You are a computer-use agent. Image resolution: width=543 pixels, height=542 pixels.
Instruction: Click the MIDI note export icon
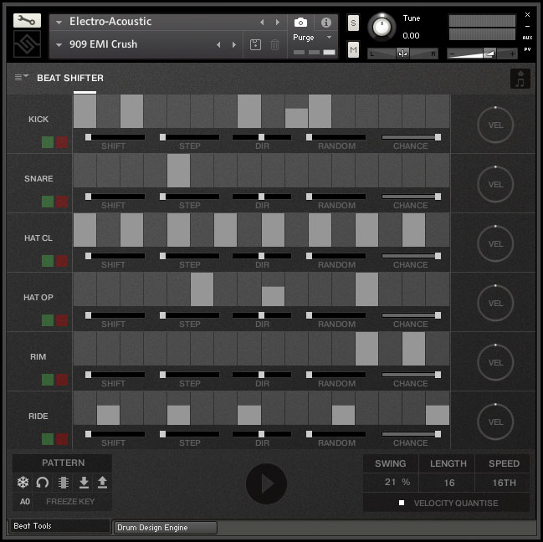(520, 79)
